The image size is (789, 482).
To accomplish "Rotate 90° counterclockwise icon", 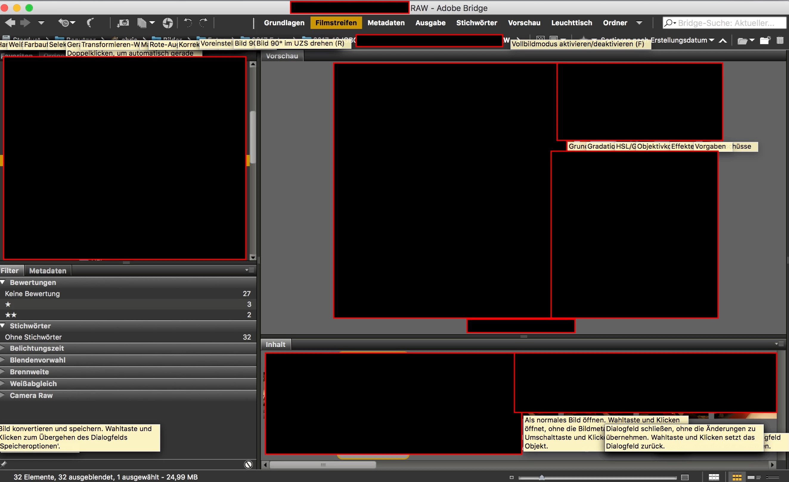I will (x=188, y=23).
